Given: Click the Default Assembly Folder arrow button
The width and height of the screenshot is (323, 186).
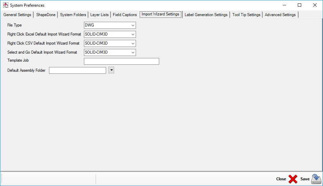Looking at the screenshot, I should pos(111,70).
